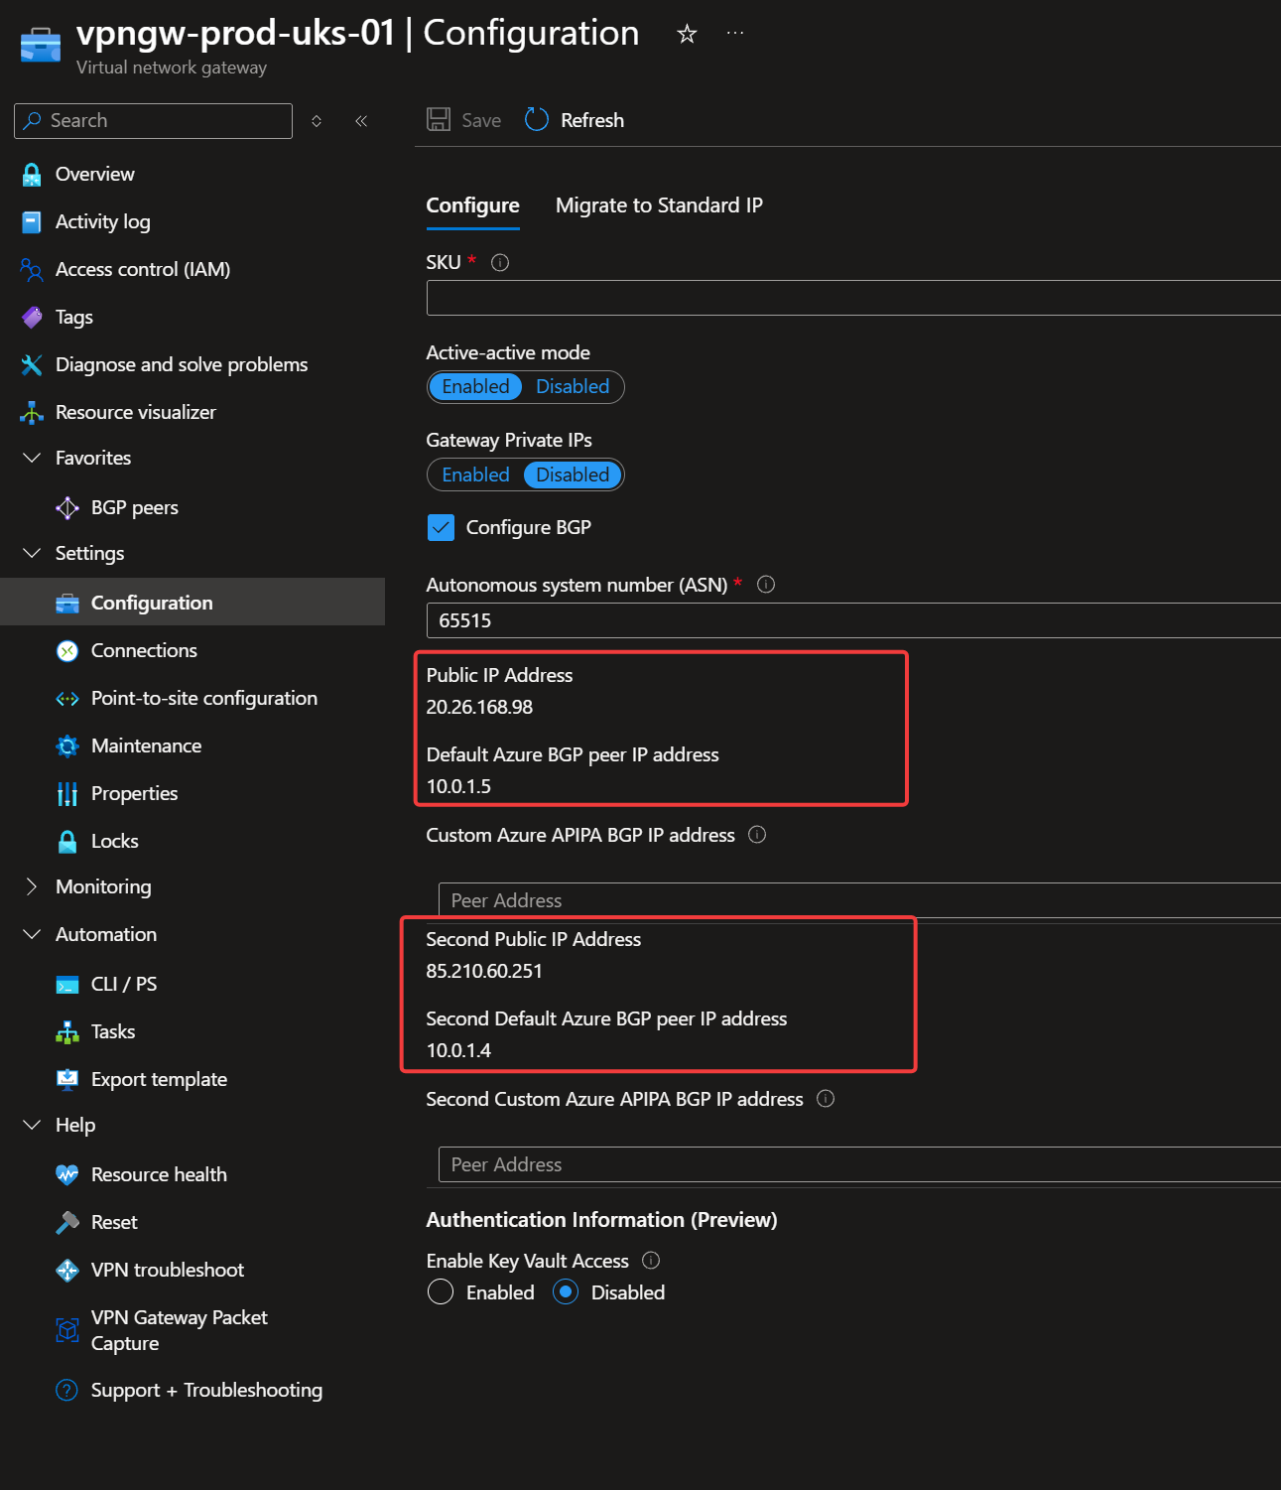This screenshot has height=1490, width=1281.
Task: Click the Support + Troubleshooting question icon
Action: click(67, 1391)
